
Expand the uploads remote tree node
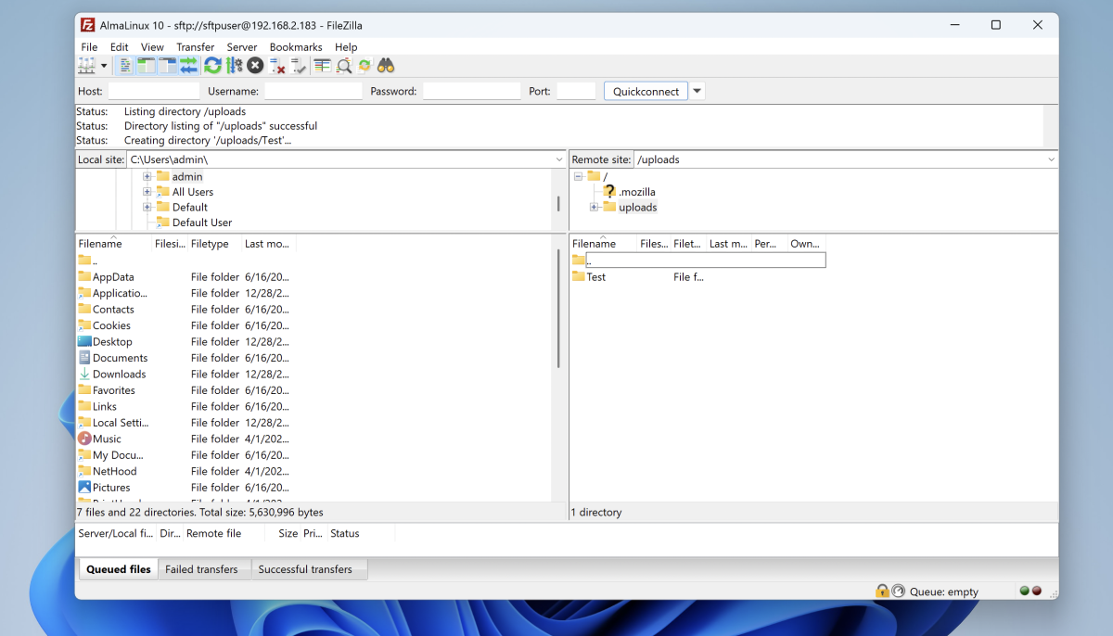coord(594,208)
